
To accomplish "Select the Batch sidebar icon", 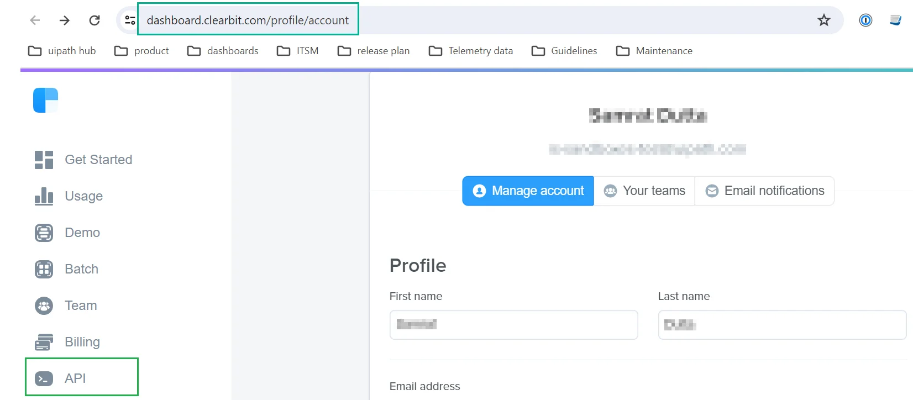I will click(x=44, y=269).
